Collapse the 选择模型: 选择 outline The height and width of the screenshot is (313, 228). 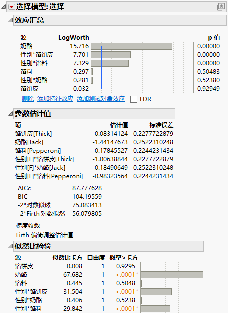click(3, 7)
